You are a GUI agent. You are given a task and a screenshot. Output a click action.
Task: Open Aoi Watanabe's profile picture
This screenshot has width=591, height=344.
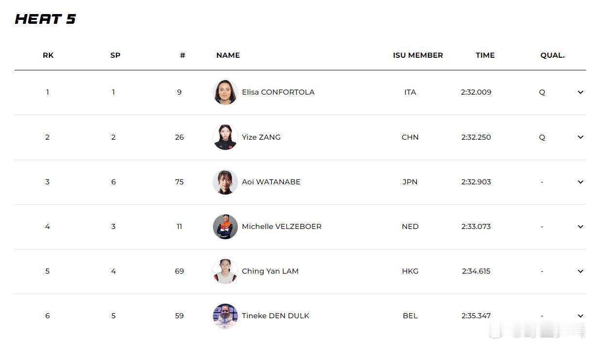click(225, 182)
